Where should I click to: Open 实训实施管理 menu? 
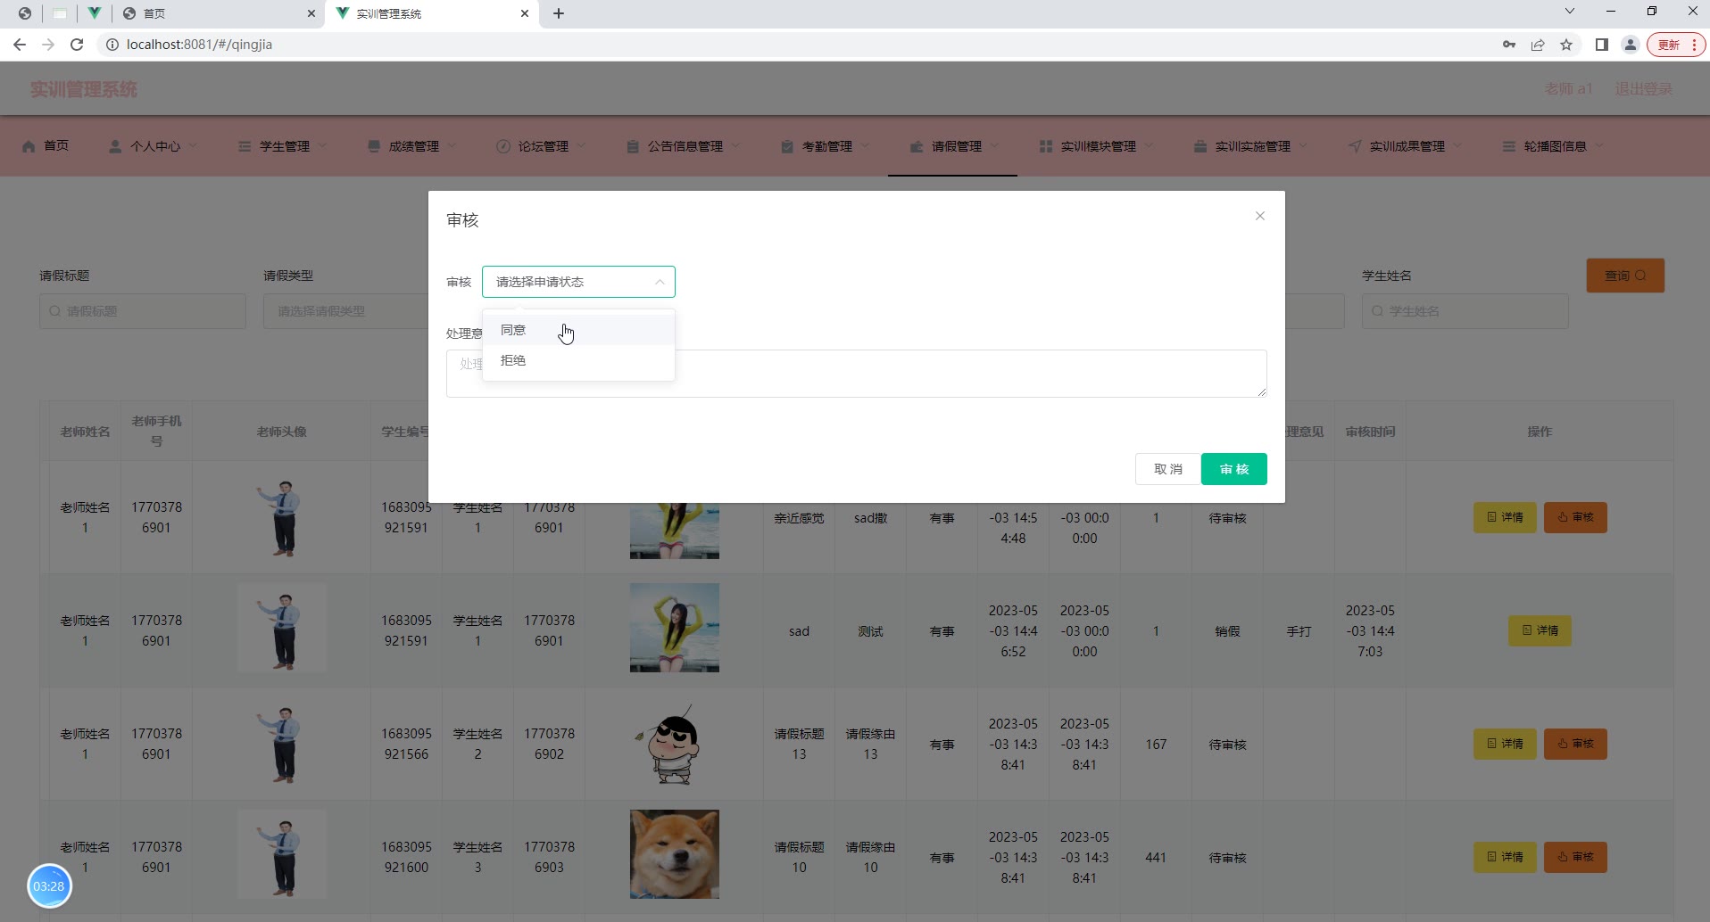[1252, 146]
